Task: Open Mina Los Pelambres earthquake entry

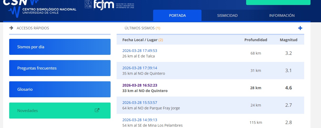Action: pyautogui.click(x=139, y=120)
